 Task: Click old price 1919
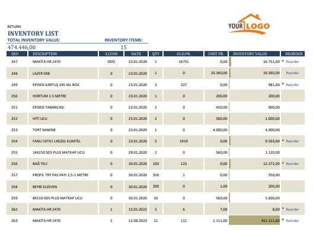(183, 141)
